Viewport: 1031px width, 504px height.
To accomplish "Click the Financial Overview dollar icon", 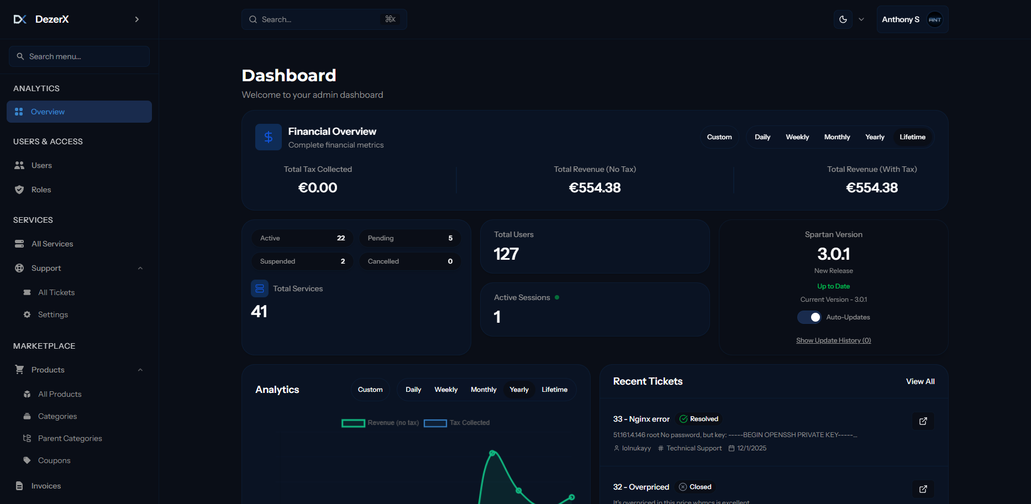I will [268, 137].
